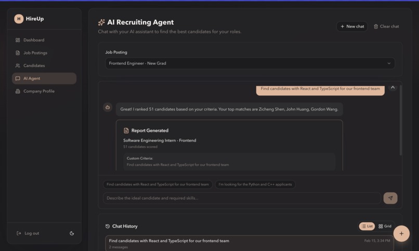Click the Software Engineering Intern - Frontend title
This screenshot has height=251, width=419.
[160, 141]
